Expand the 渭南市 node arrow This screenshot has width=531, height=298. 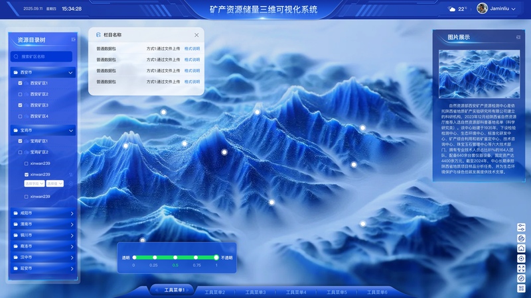[x=72, y=224]
